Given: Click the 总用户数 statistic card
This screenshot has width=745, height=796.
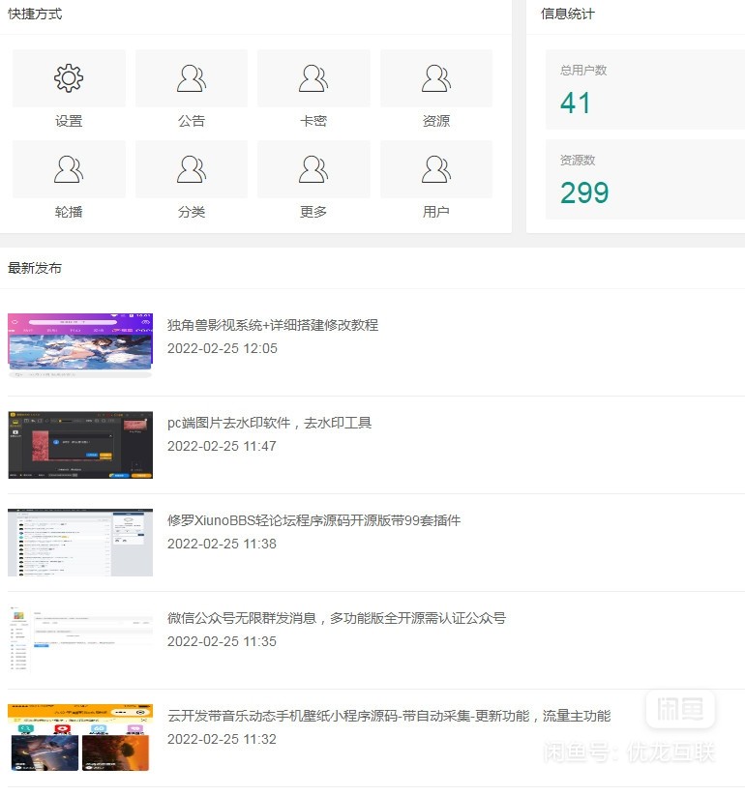Looking at the screenshot, I should [644, 90].
